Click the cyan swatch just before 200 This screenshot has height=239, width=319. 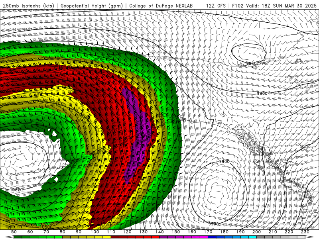pyautogui.click(x=253, y=237)
